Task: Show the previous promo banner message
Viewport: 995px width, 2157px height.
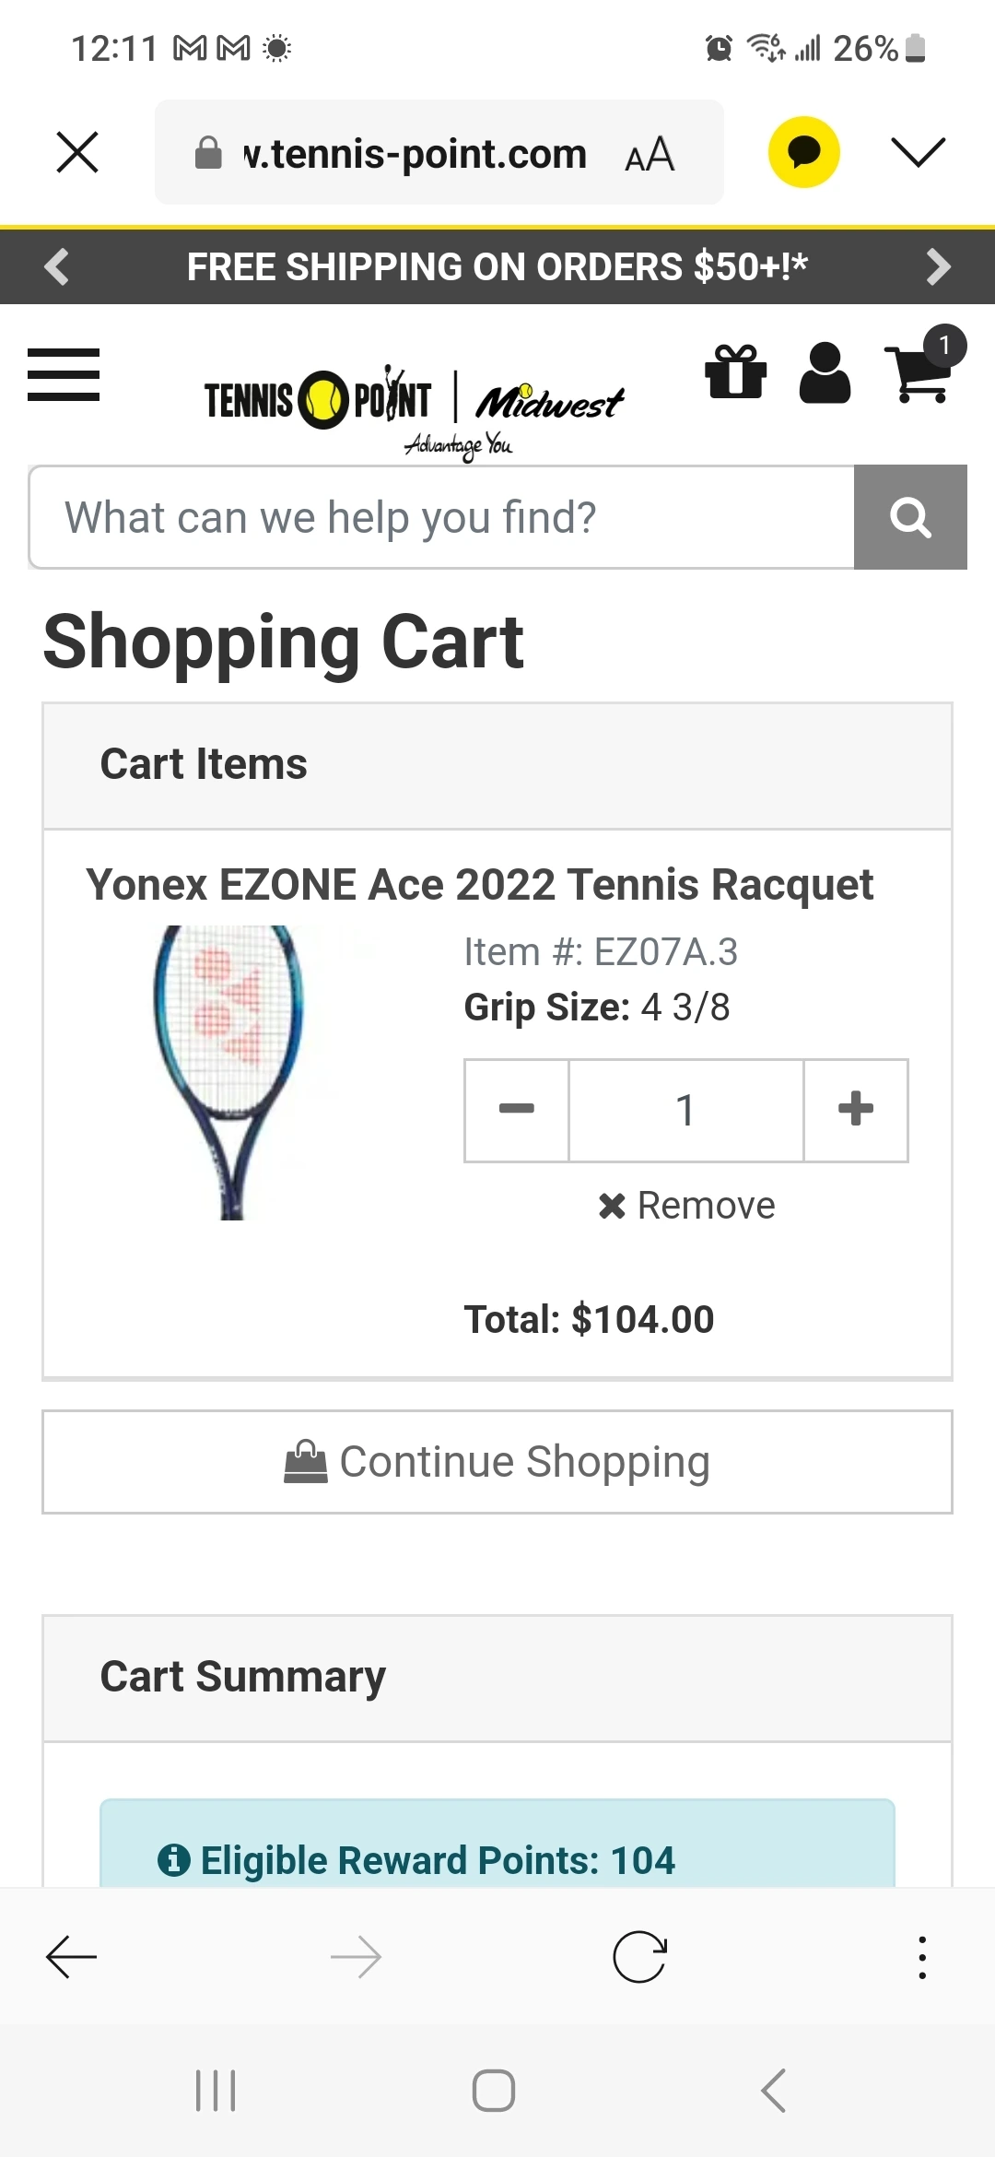Action: point(57,266)
